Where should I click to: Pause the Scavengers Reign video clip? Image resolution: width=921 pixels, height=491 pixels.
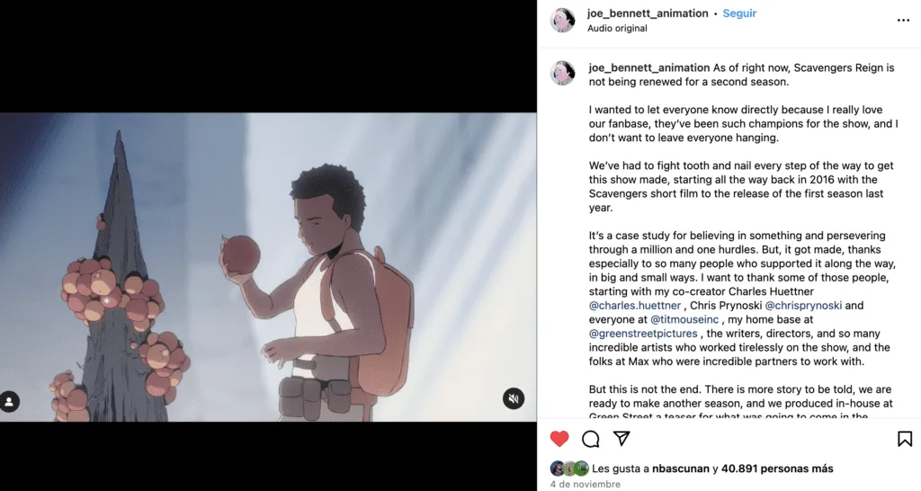tap(268, 267)
